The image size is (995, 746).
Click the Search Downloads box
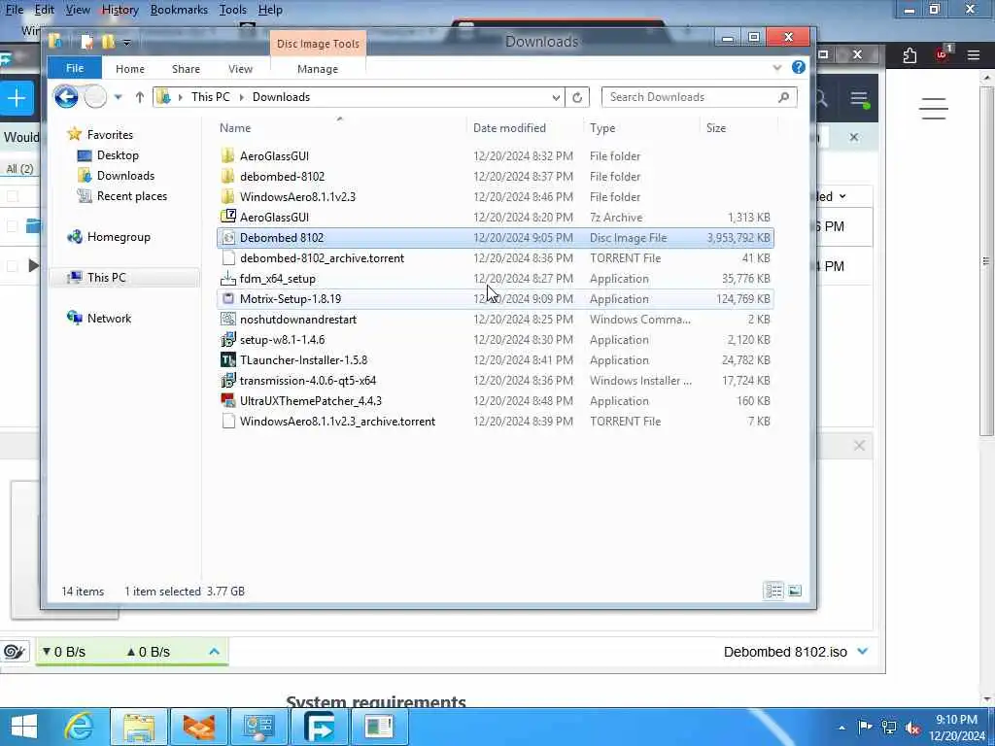point(698,97)
